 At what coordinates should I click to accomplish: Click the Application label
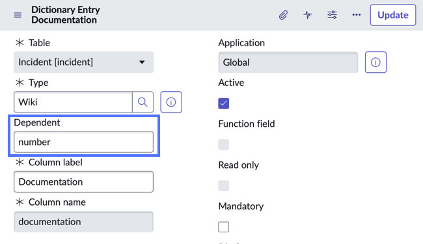click(241, 43)
